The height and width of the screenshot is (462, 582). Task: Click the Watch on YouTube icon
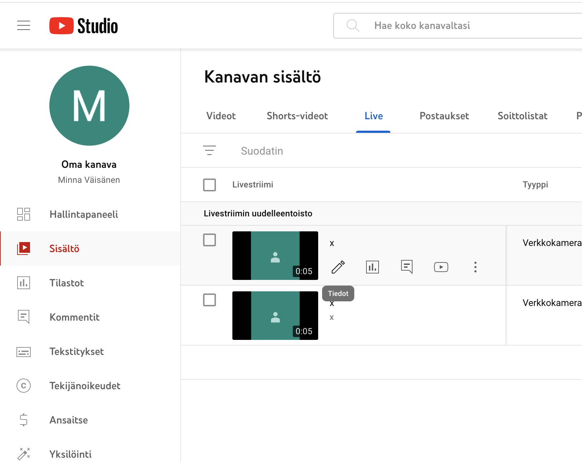(441, 267)
